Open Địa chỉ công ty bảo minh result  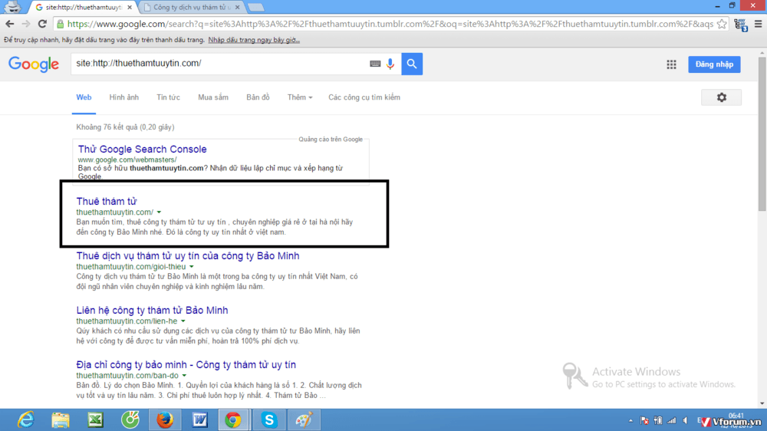coord(186,364)
